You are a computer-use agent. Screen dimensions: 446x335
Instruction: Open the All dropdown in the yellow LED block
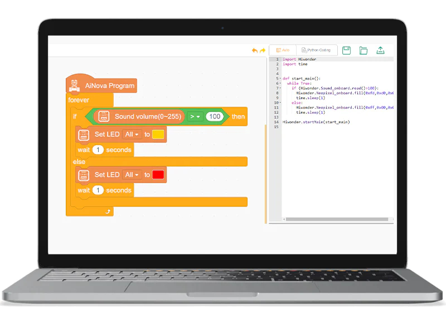pyautogui.click(x=132, y=135)
